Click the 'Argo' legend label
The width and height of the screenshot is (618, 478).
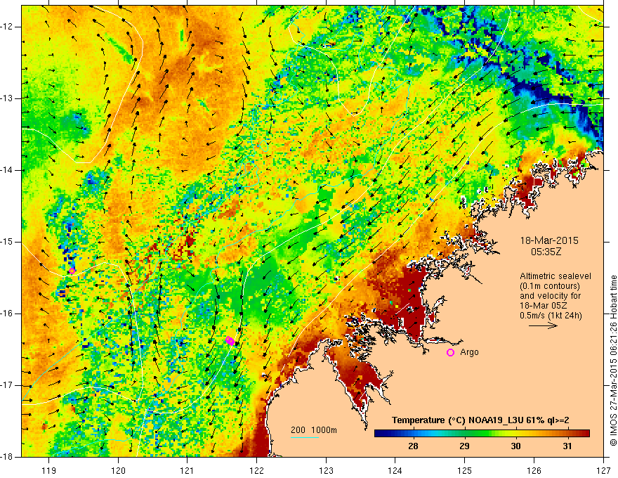469,352
